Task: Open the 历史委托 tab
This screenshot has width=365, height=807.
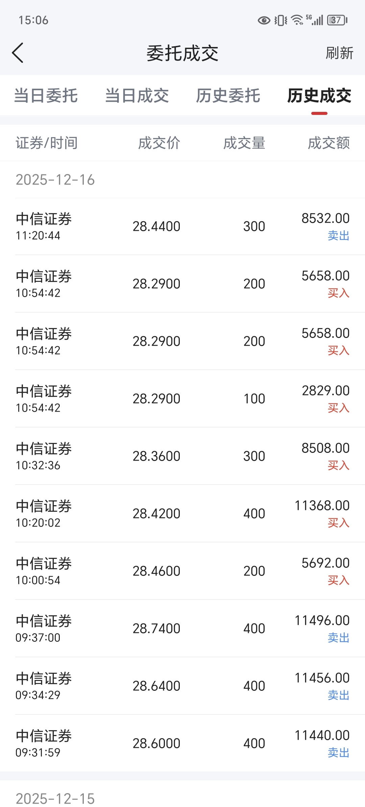Action: (228, 95)
